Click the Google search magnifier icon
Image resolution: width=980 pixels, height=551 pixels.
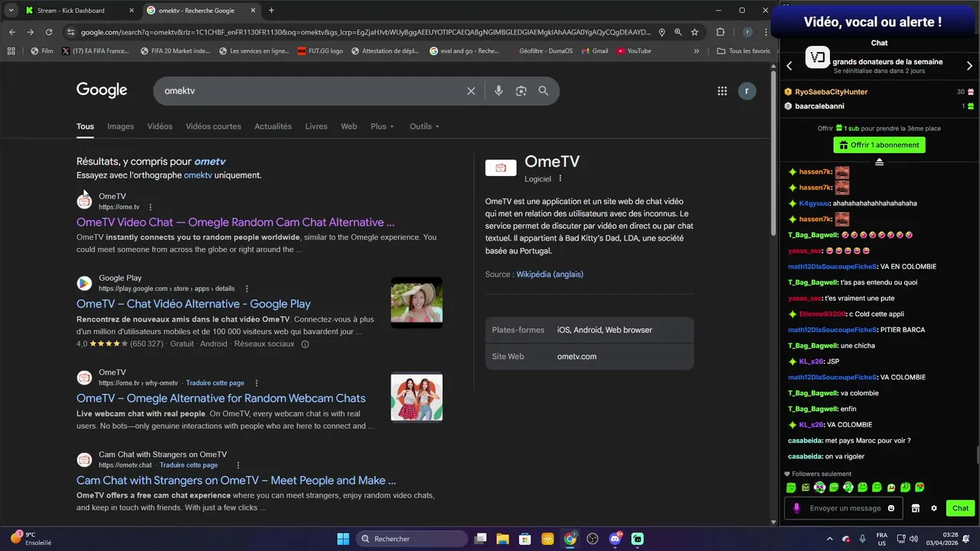[x=544, y=91]
